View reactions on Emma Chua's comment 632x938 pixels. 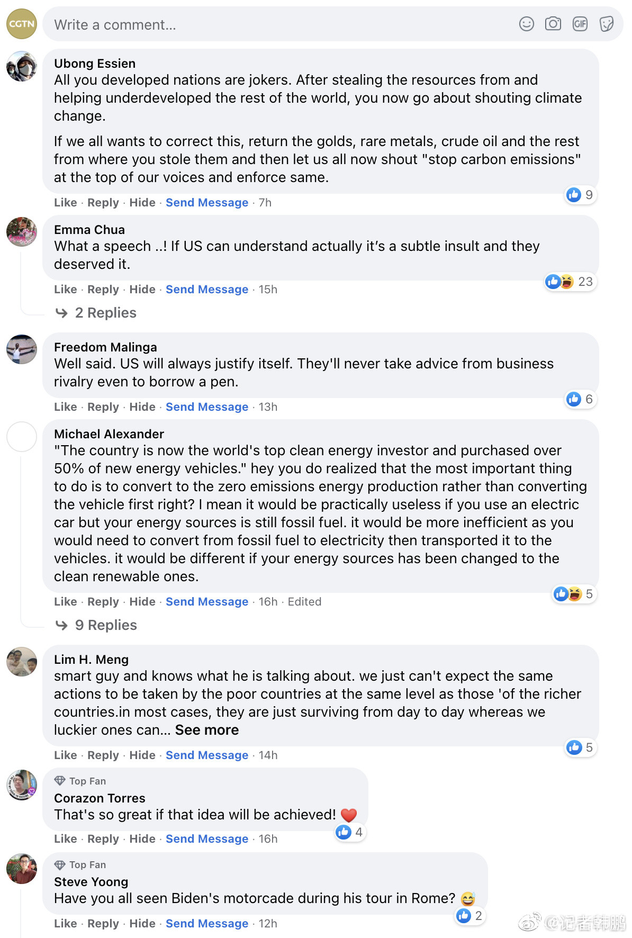click(x=570, y=282)
